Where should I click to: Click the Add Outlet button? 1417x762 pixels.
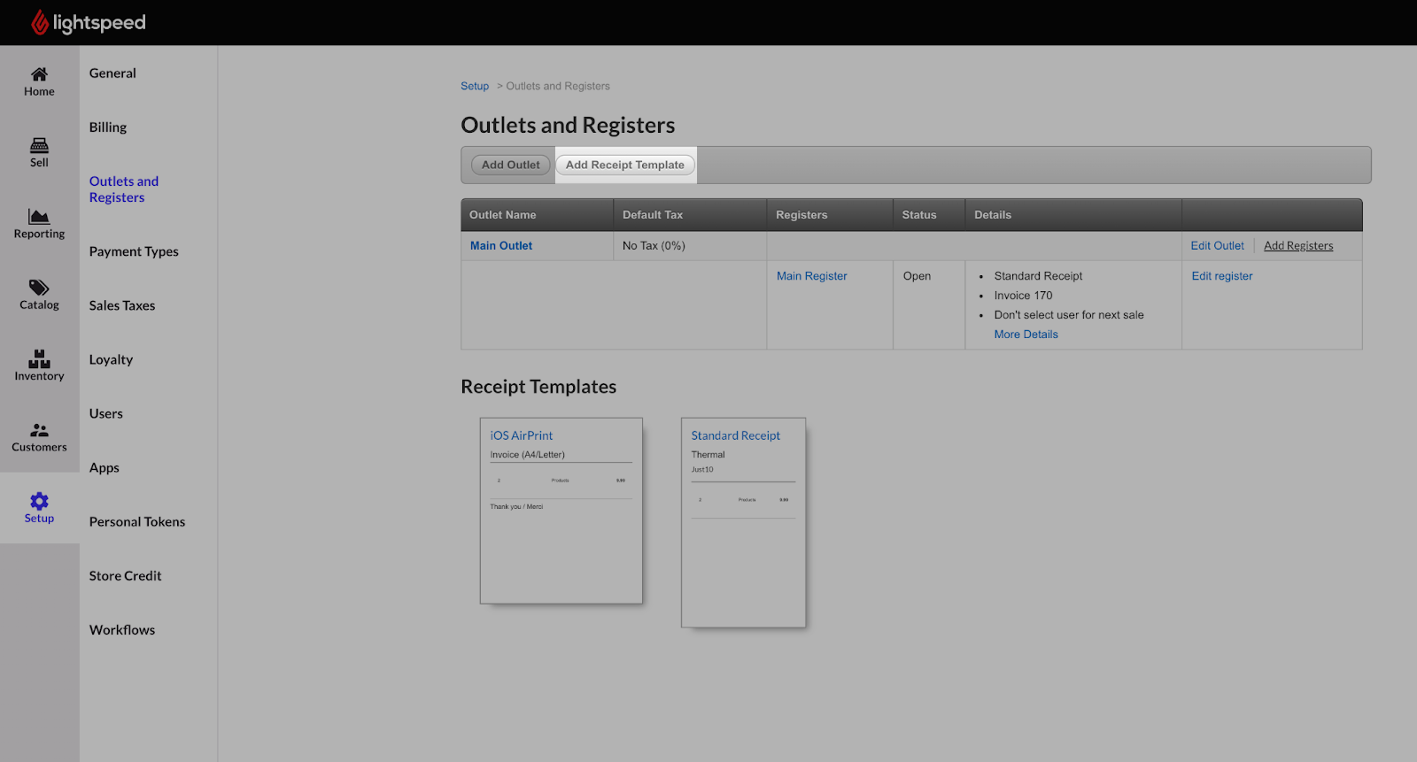(x=511, y=165)
